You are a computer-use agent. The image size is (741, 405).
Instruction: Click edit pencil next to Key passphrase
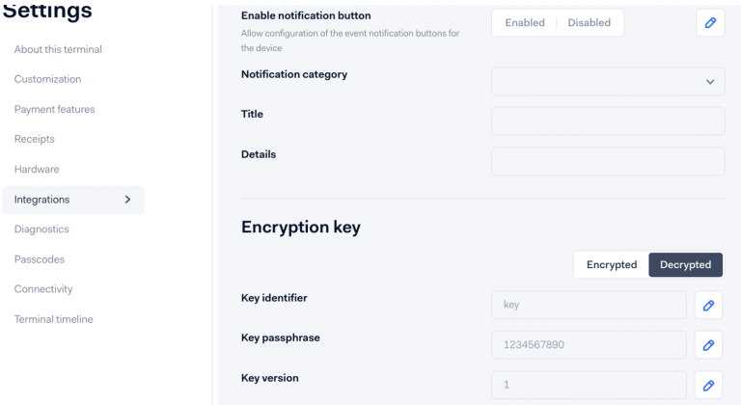pos(708,344)
